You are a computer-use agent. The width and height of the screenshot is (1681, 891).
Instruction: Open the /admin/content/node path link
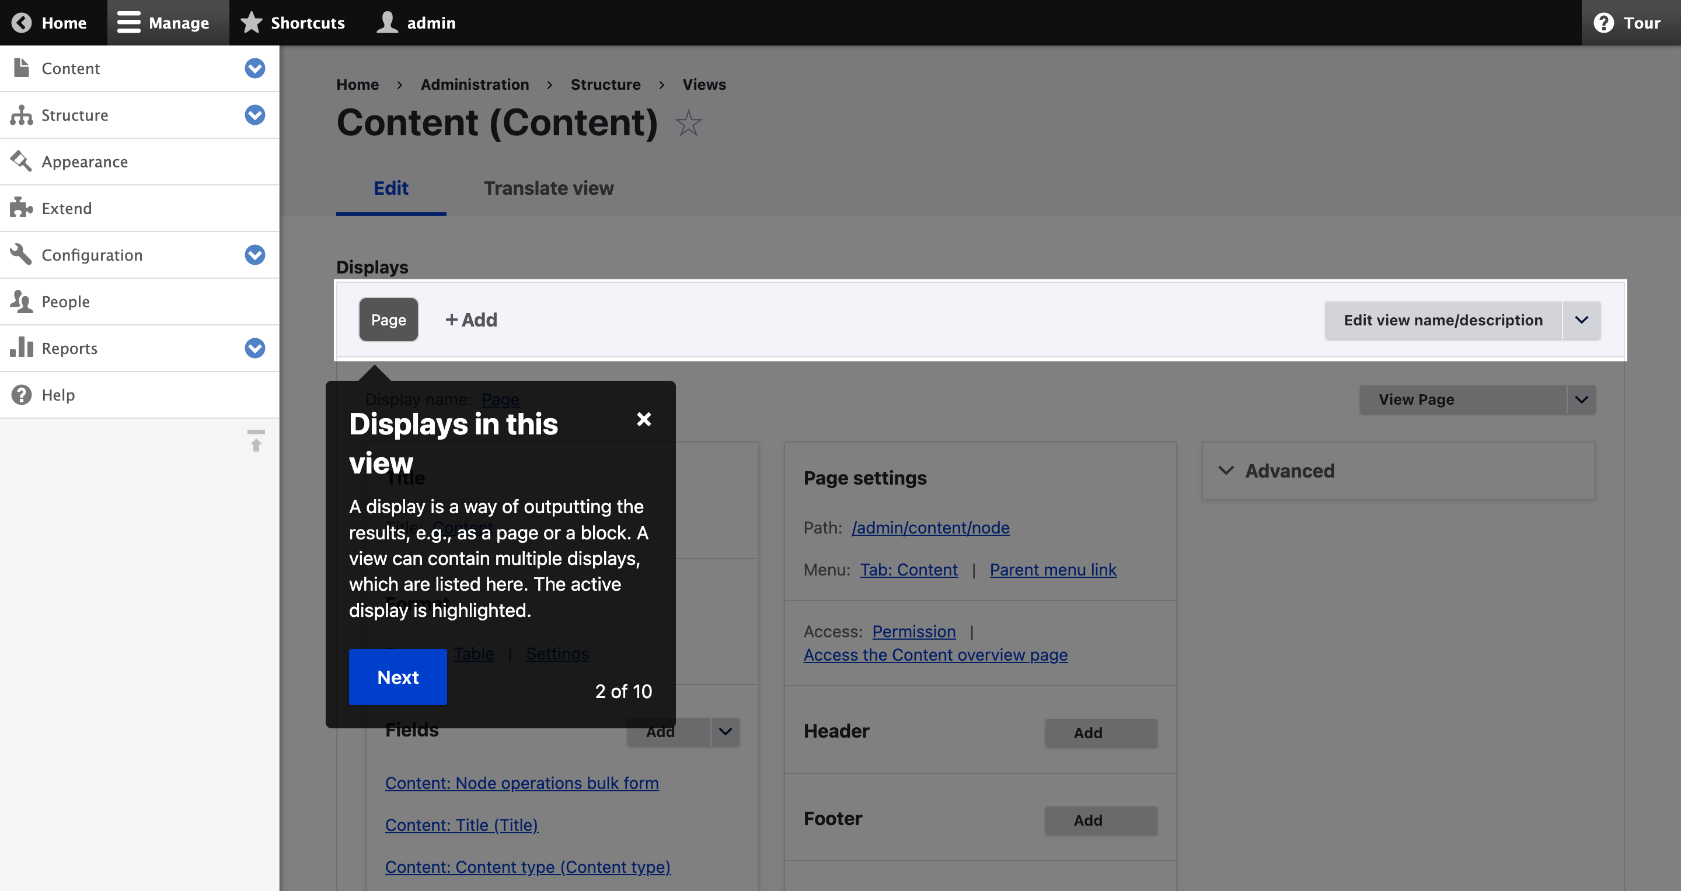point(930,527)
